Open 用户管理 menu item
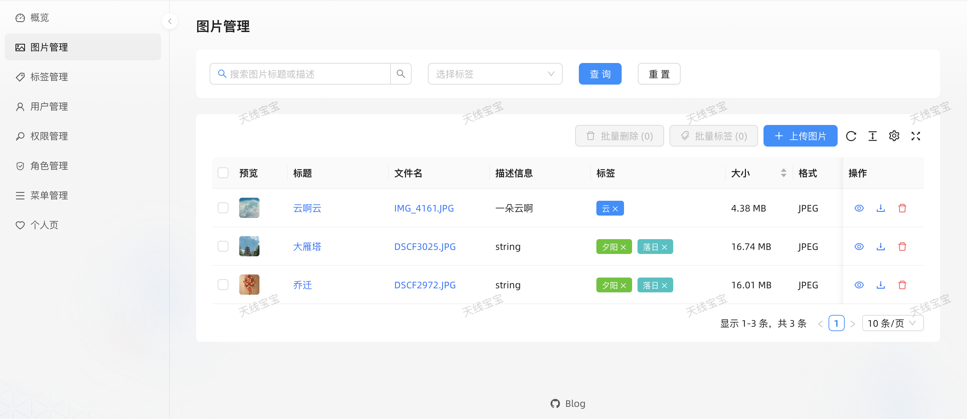The height and width of the screenshot is (419, 967). click(49, 106)
